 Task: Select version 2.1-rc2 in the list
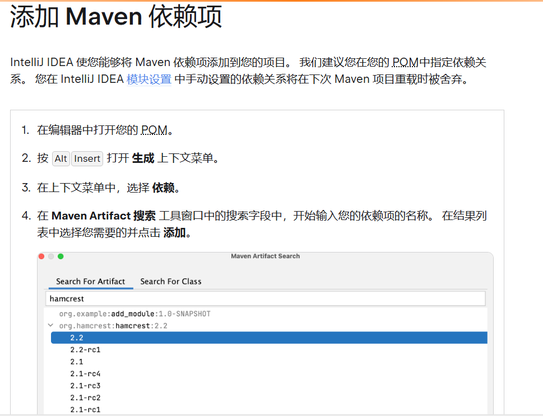85,398
